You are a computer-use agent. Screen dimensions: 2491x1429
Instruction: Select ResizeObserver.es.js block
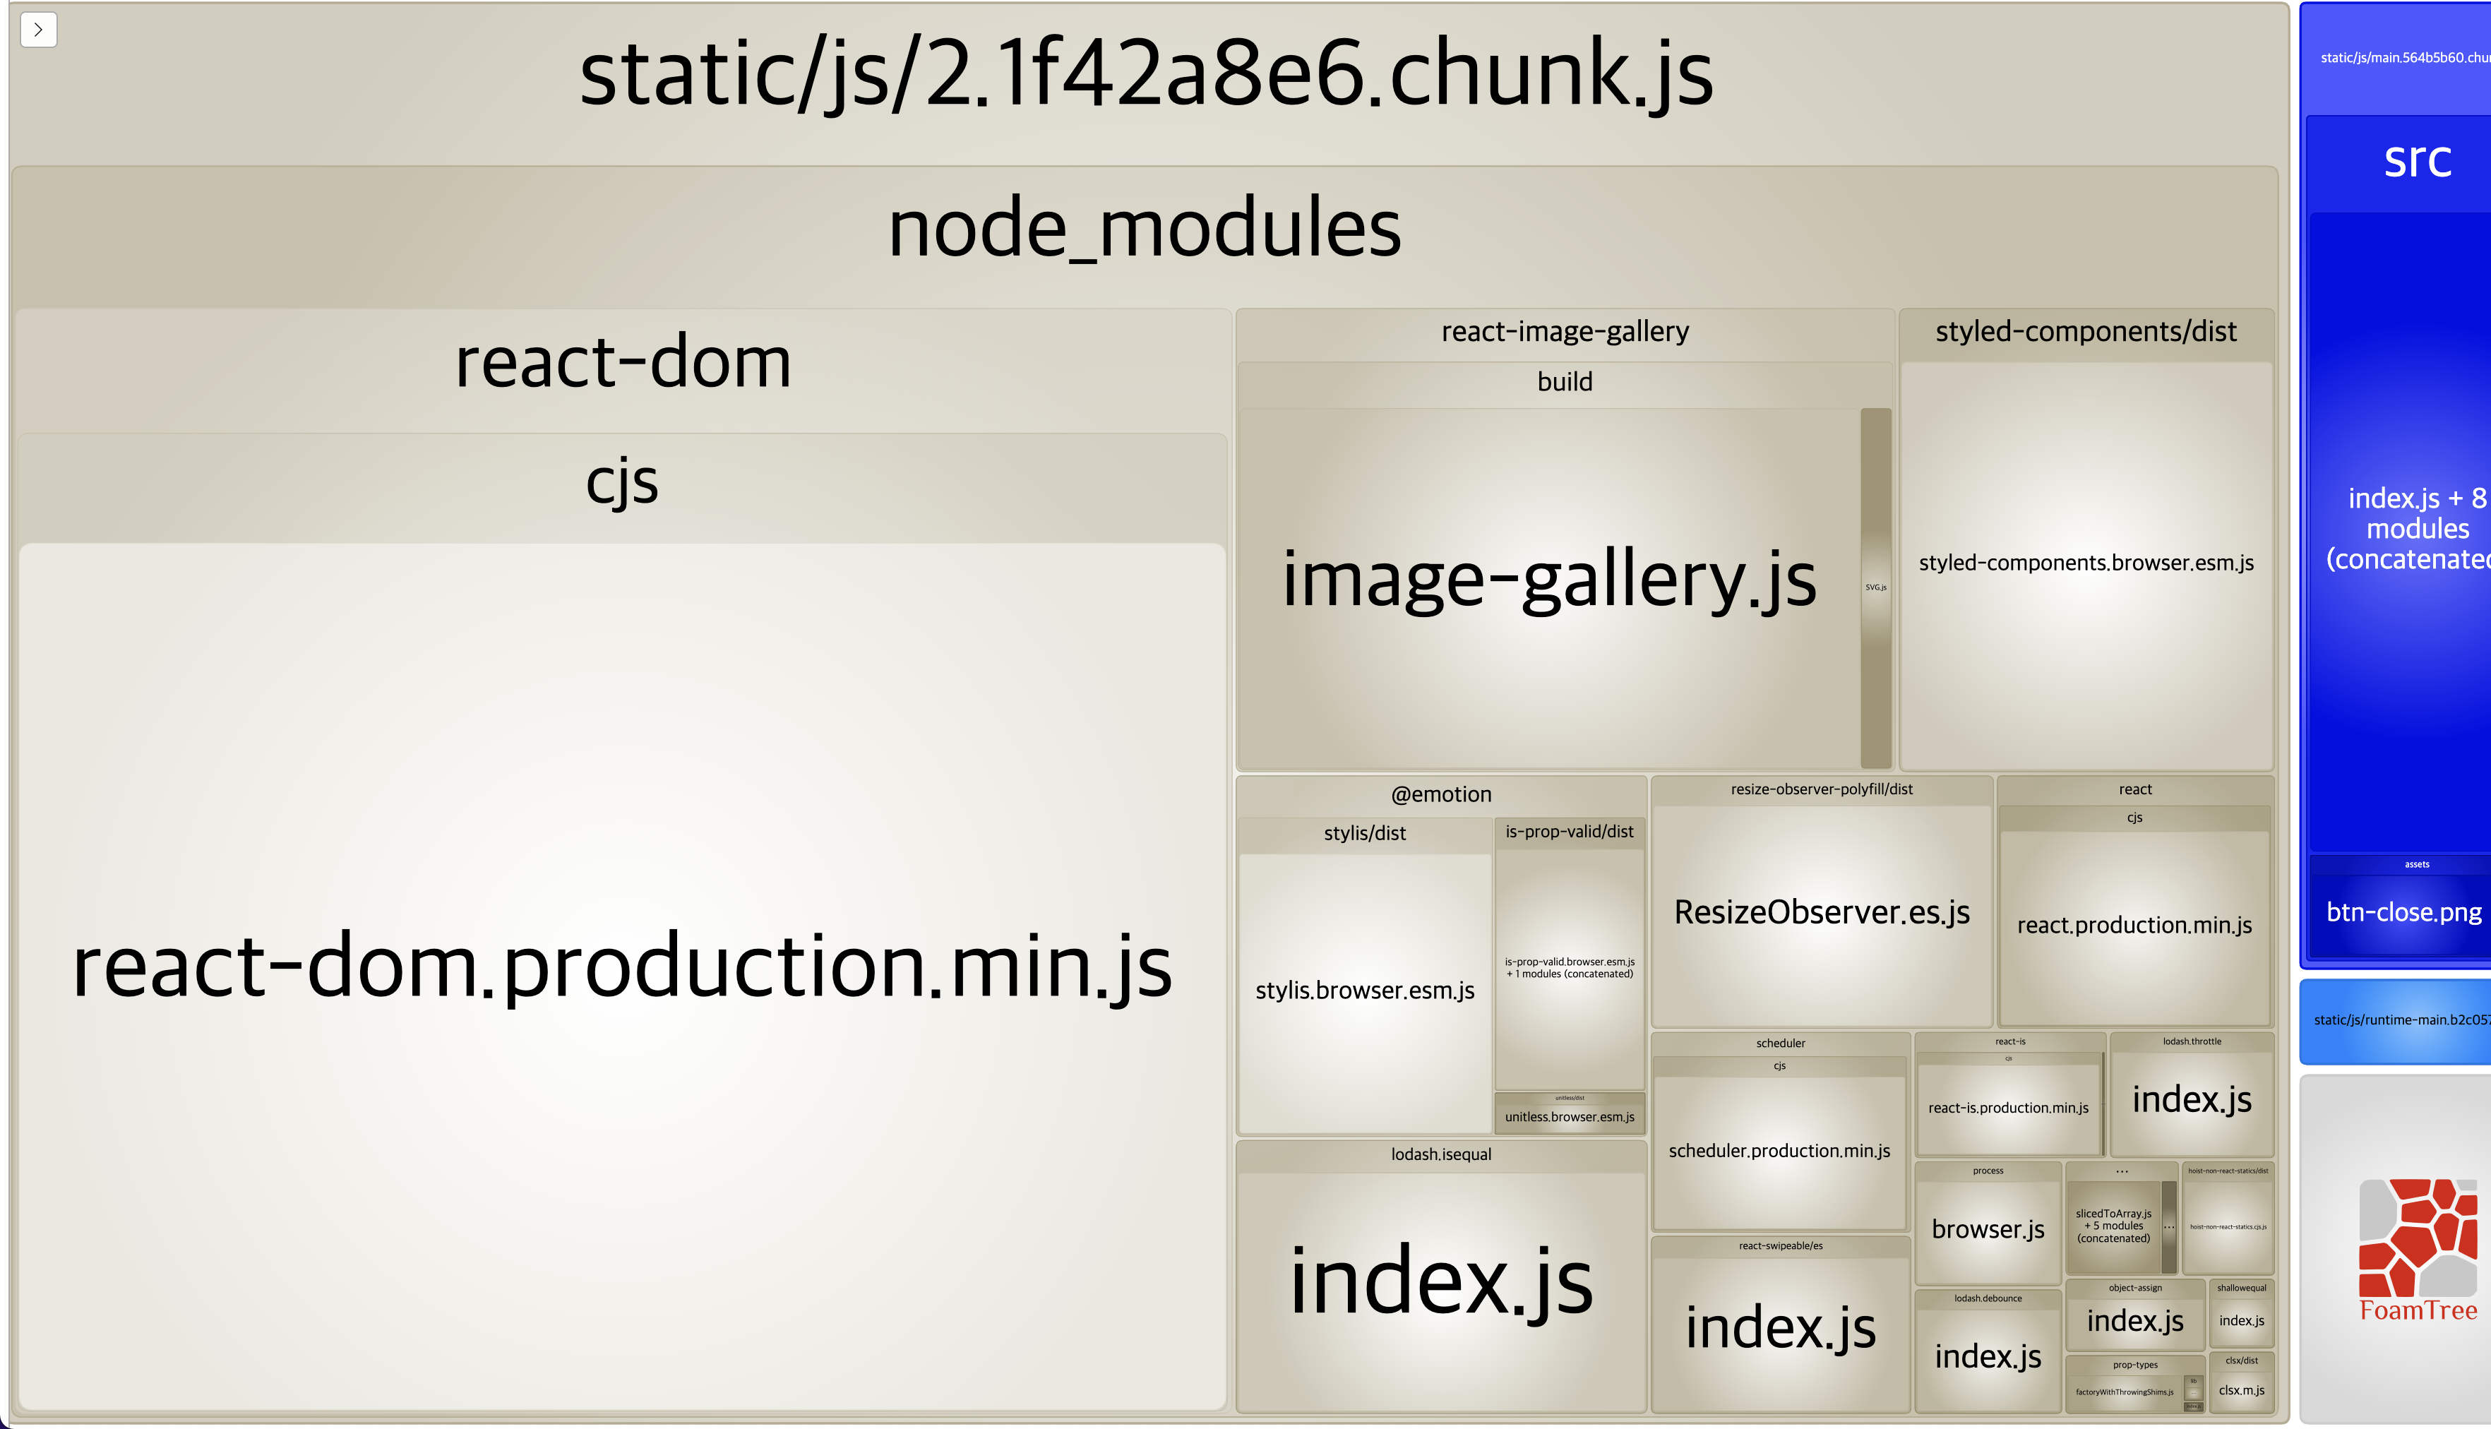(x=1822, y=913)
